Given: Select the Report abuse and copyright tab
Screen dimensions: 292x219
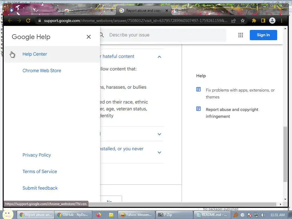Looking at the screenshot, I should click(143, 11).
